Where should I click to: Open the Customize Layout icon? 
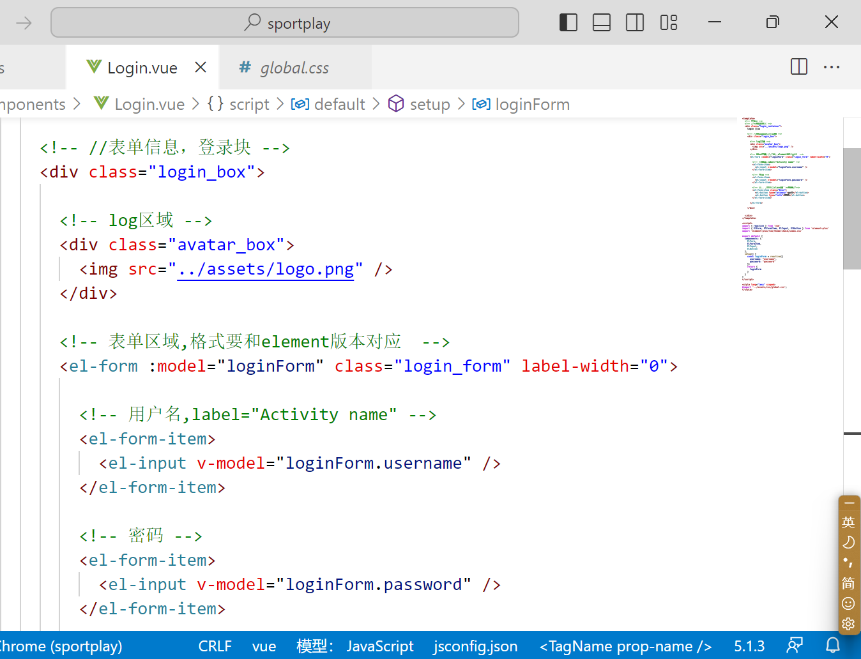(669, 23)
